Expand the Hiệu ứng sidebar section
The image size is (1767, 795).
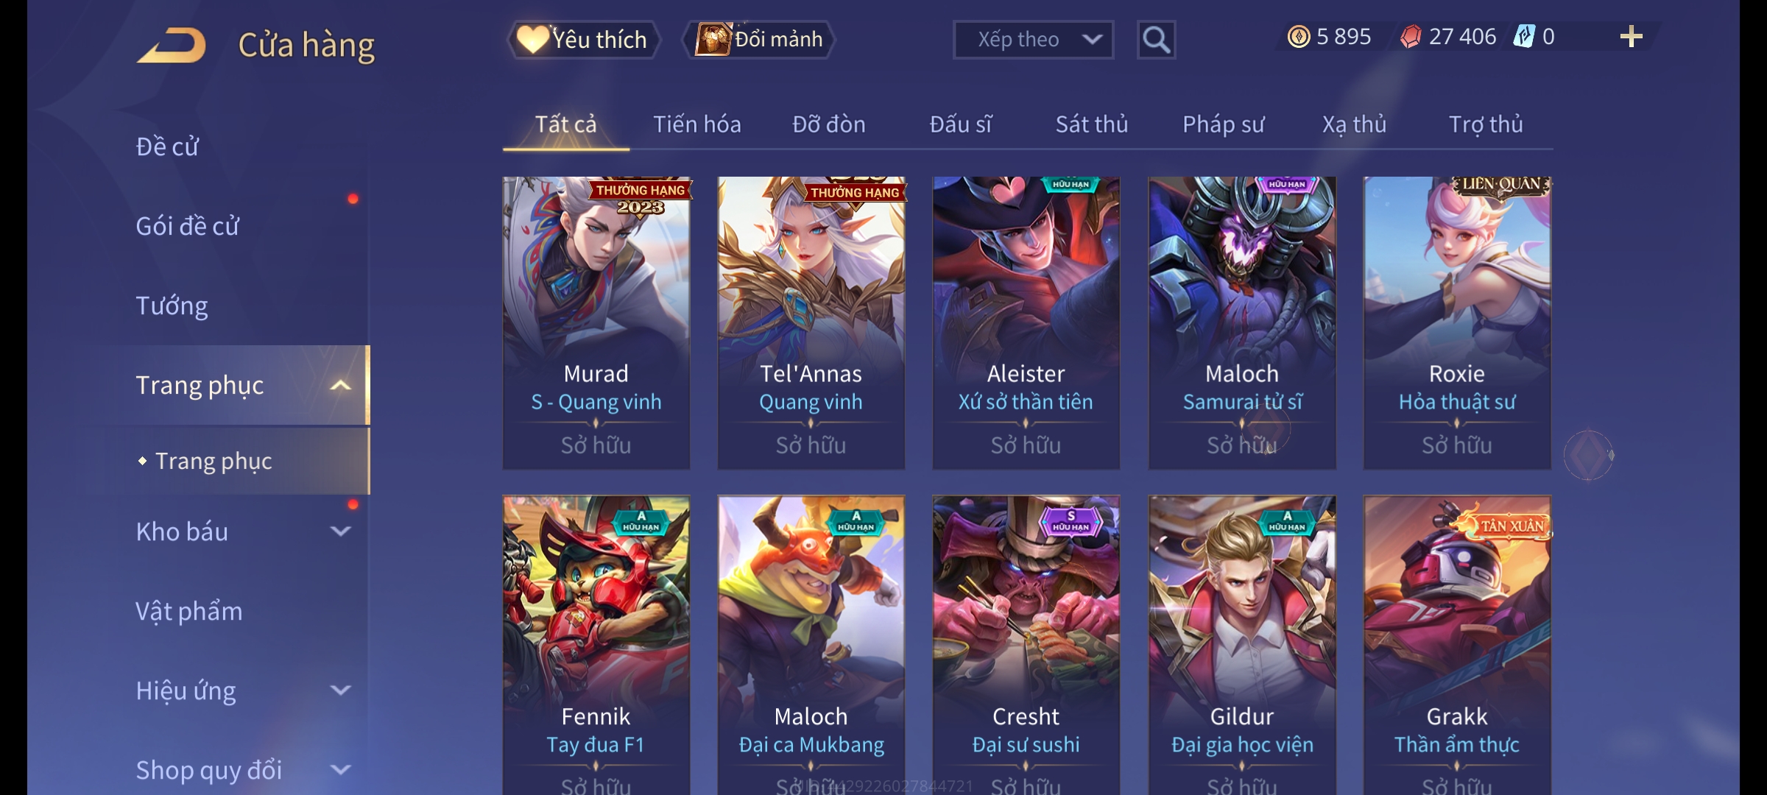340,690
